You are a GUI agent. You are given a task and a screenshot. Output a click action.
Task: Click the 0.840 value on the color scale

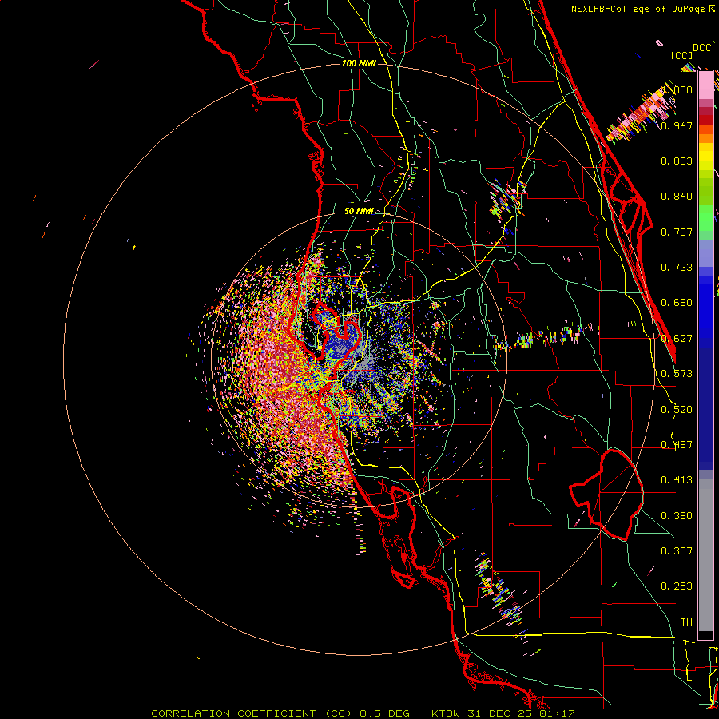click(x=677, y=197)
